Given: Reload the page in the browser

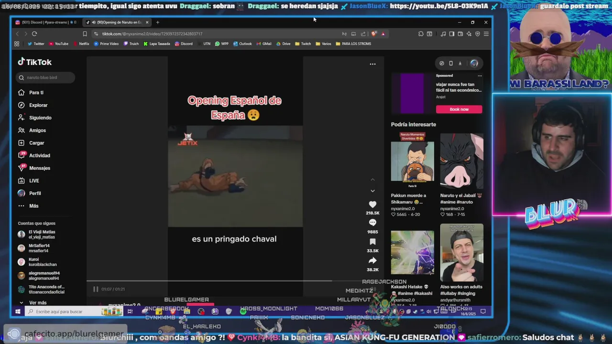Looking at the screenshot, I should tap(34, 33).
